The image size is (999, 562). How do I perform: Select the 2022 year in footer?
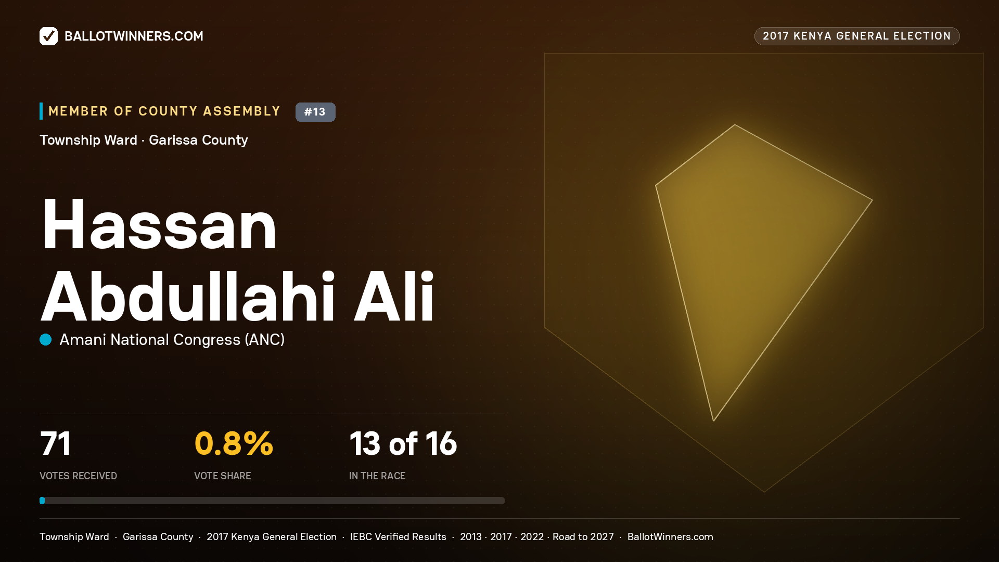coord(532,537)
